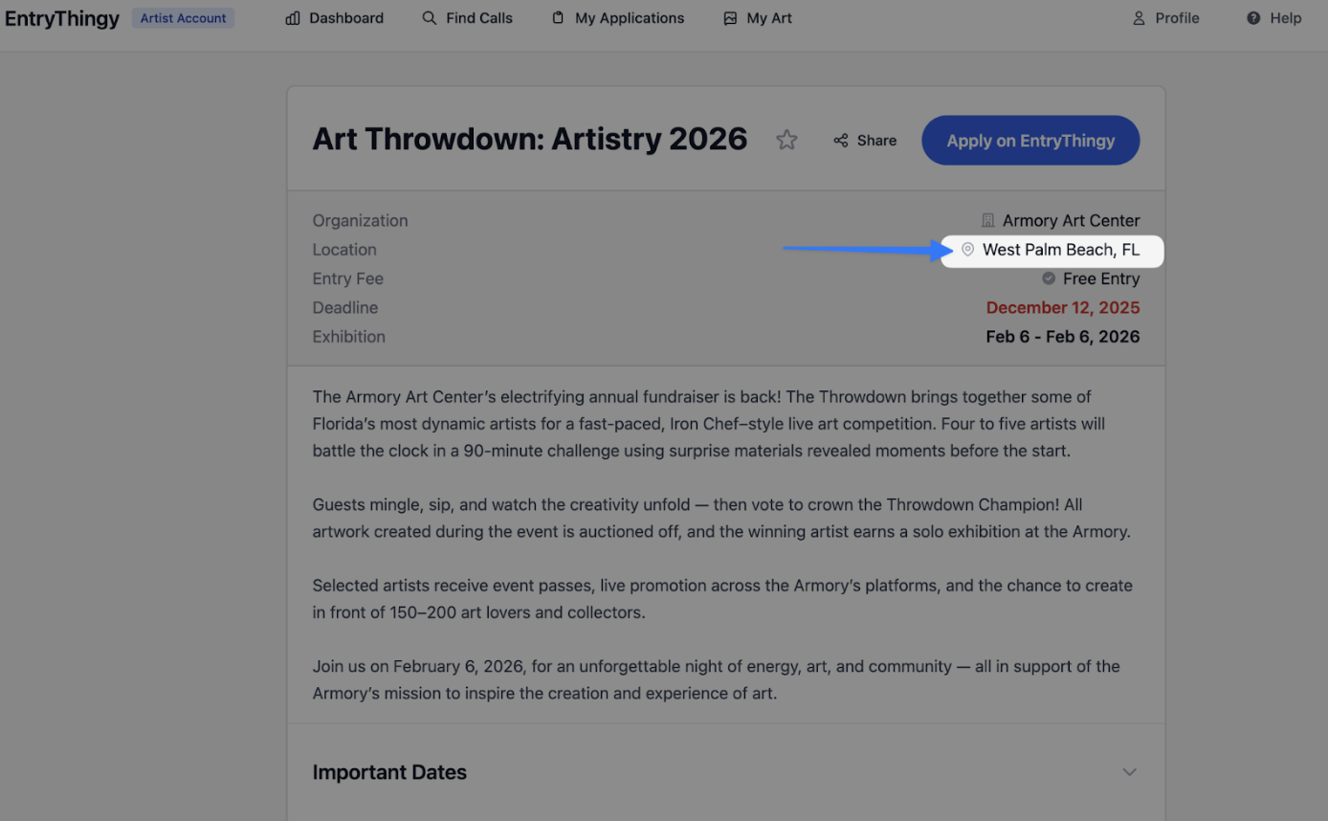
Task: Click the Profile person icon
Action: coord(1139,18)
